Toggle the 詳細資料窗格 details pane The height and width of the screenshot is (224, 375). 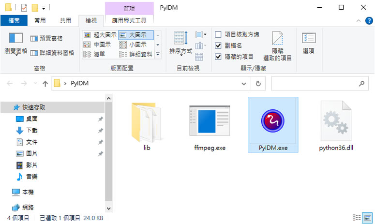pos(52,53)
